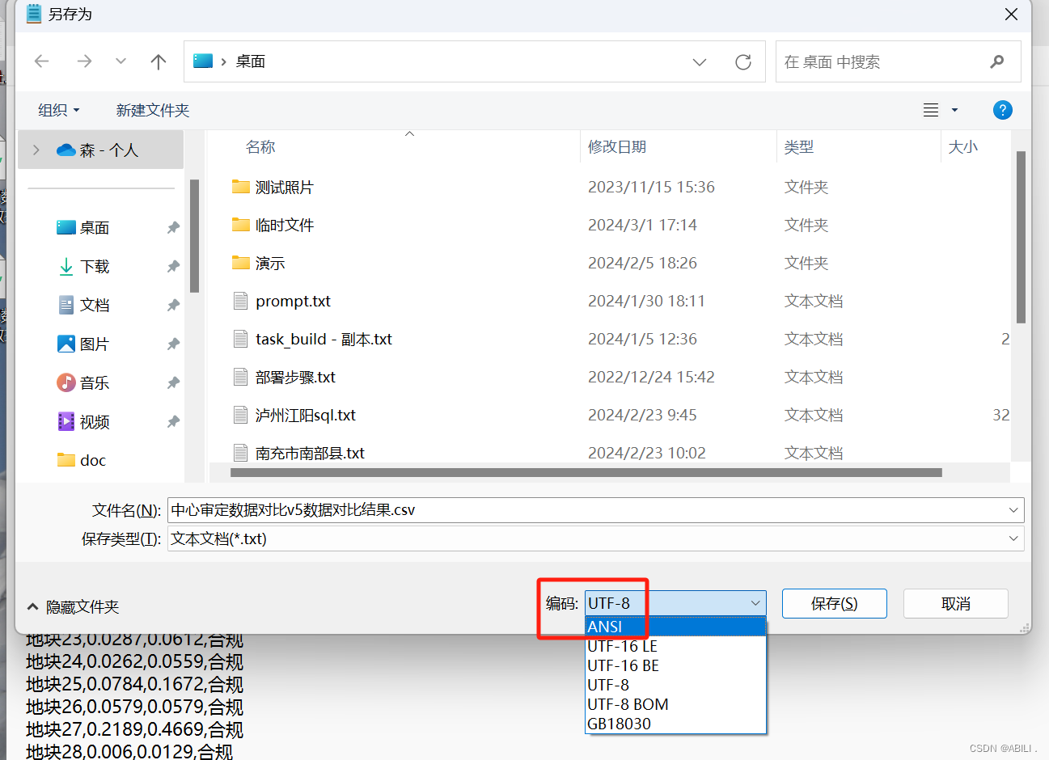Click the sidebar vertical scrollbar
This screenshot has height=760, width=1049.
194,236
